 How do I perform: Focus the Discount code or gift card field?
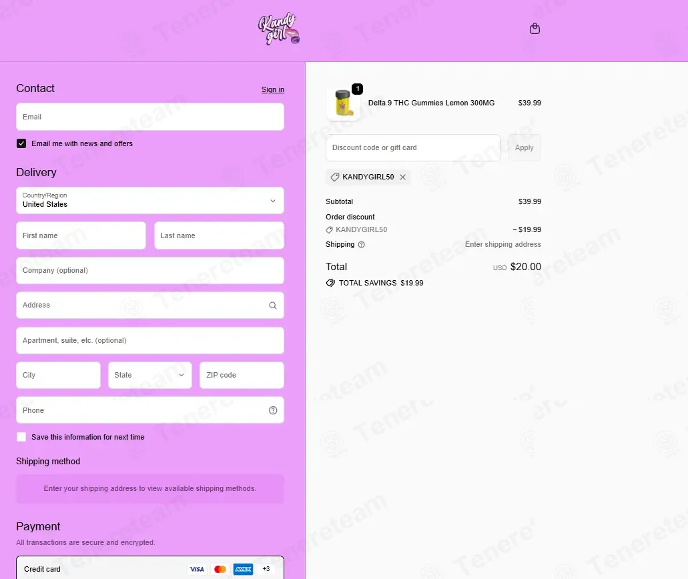click(413, 147)
